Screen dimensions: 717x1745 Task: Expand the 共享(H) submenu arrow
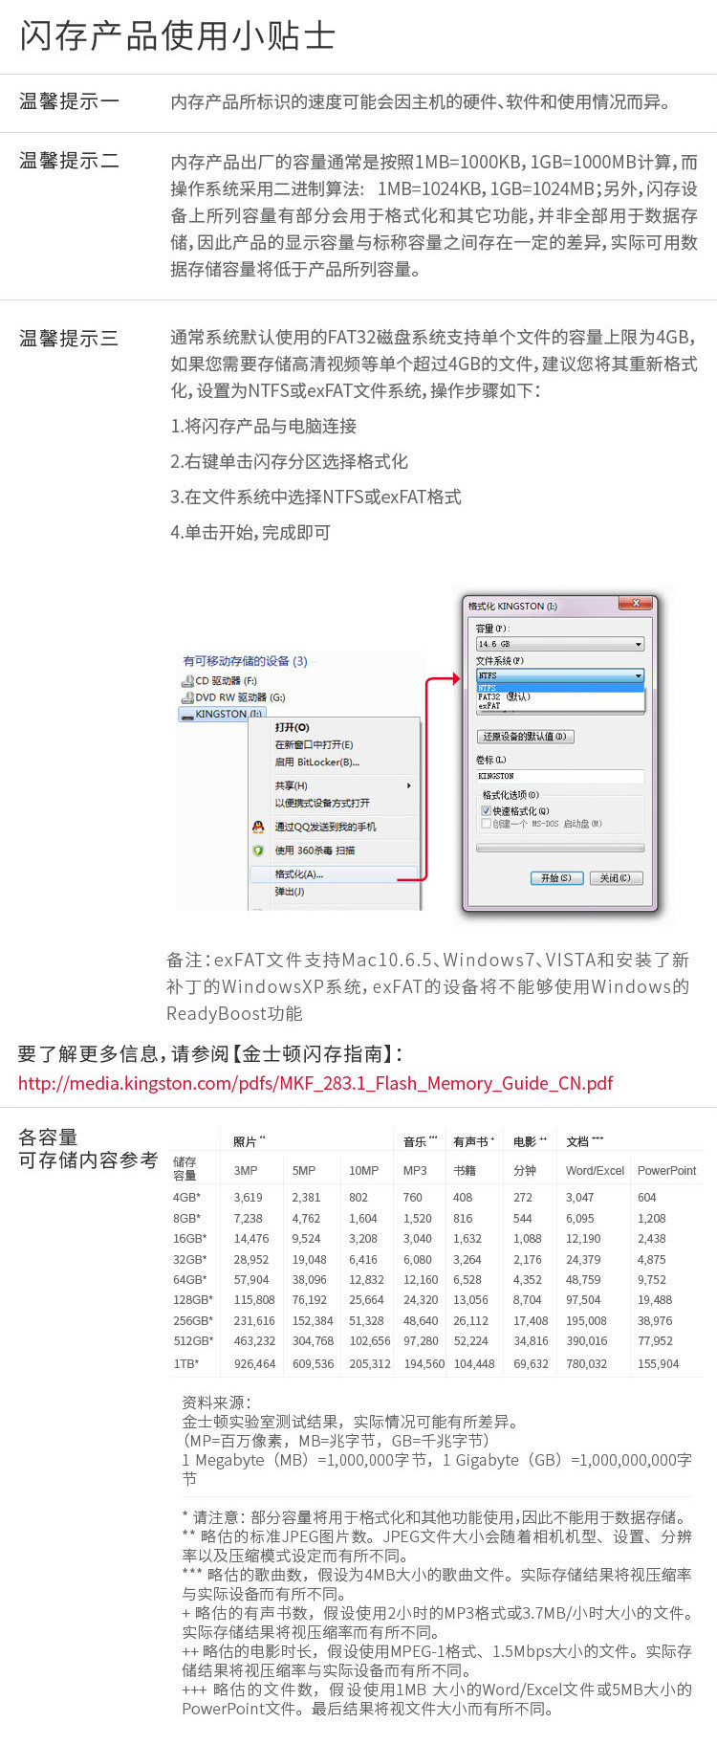click(x=409, y=785)
